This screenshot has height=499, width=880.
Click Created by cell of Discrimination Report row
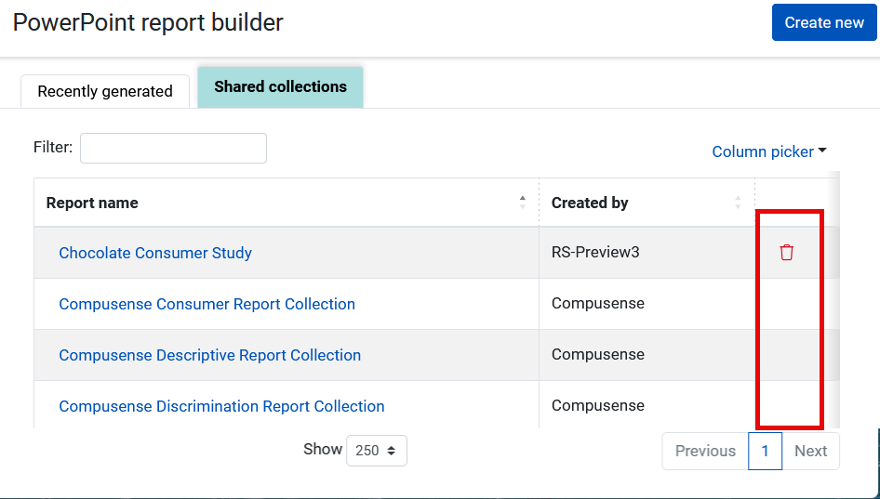click(x=597, y=406)
